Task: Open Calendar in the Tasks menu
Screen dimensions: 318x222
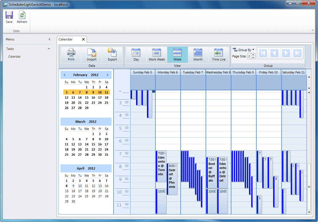Action: 14,57
